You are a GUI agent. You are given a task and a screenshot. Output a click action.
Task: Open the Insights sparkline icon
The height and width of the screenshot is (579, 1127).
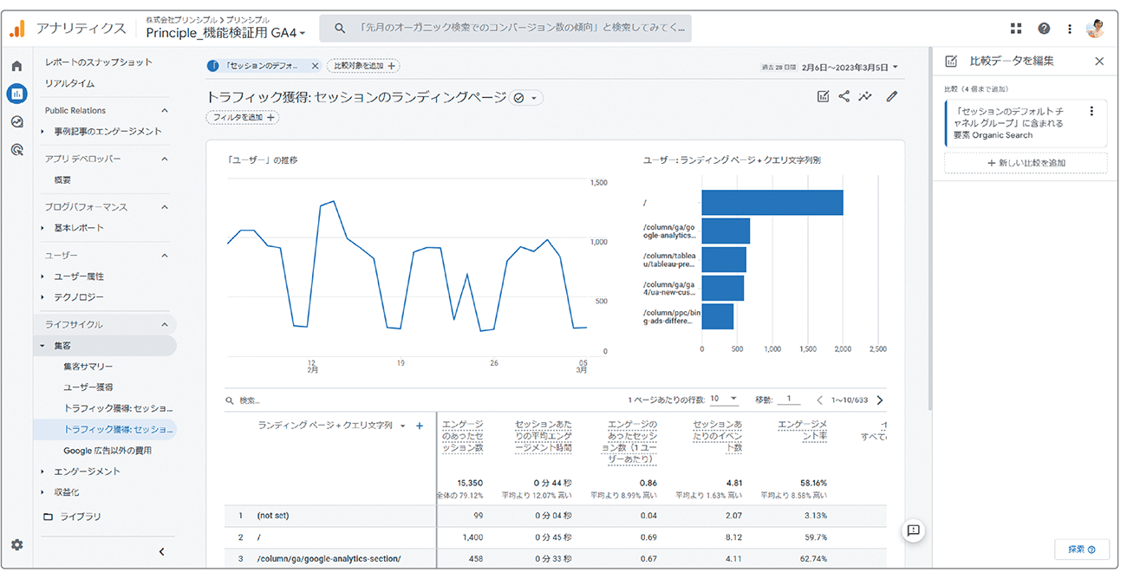(865, 97)
